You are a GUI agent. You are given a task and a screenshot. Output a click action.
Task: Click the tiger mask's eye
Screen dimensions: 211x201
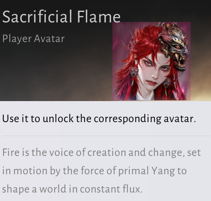click(177, 47)
